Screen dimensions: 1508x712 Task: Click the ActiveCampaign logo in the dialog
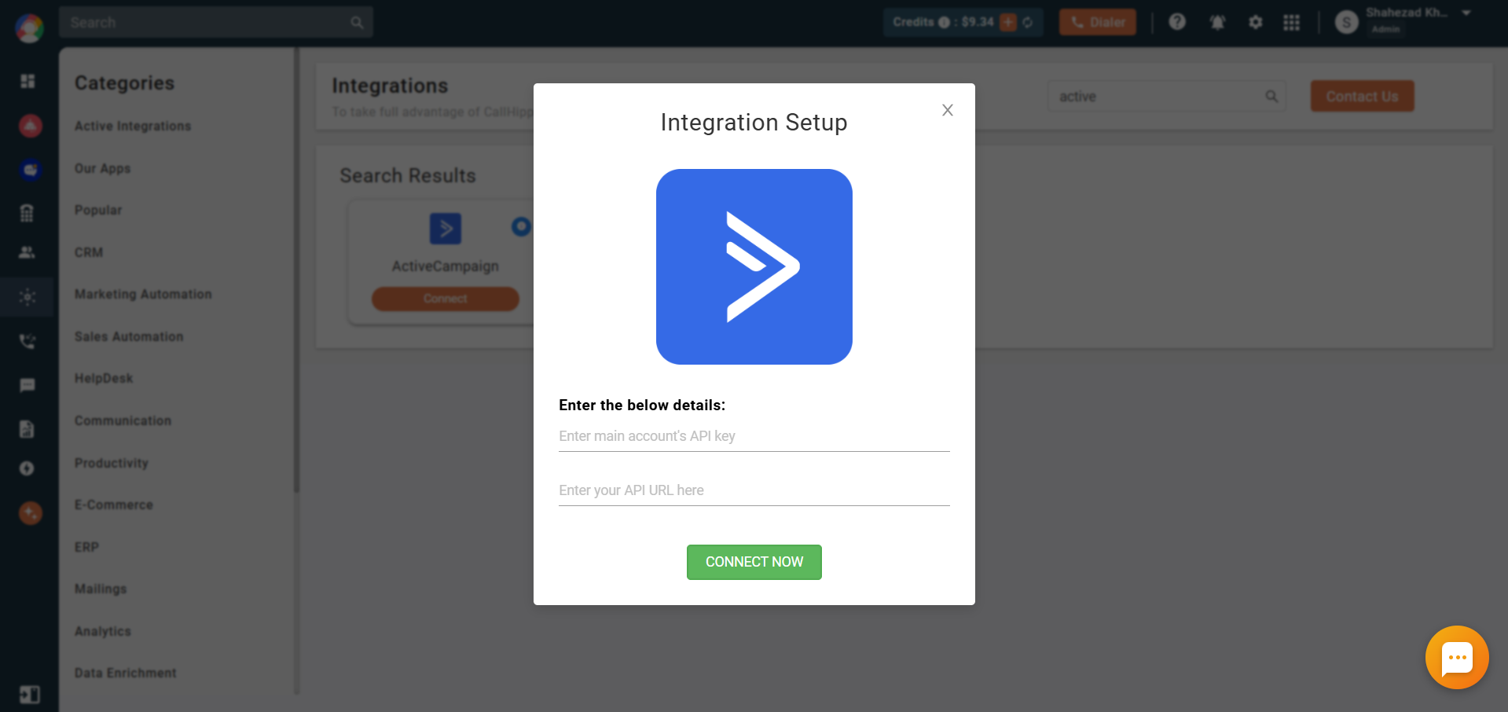tap(754, 266)
